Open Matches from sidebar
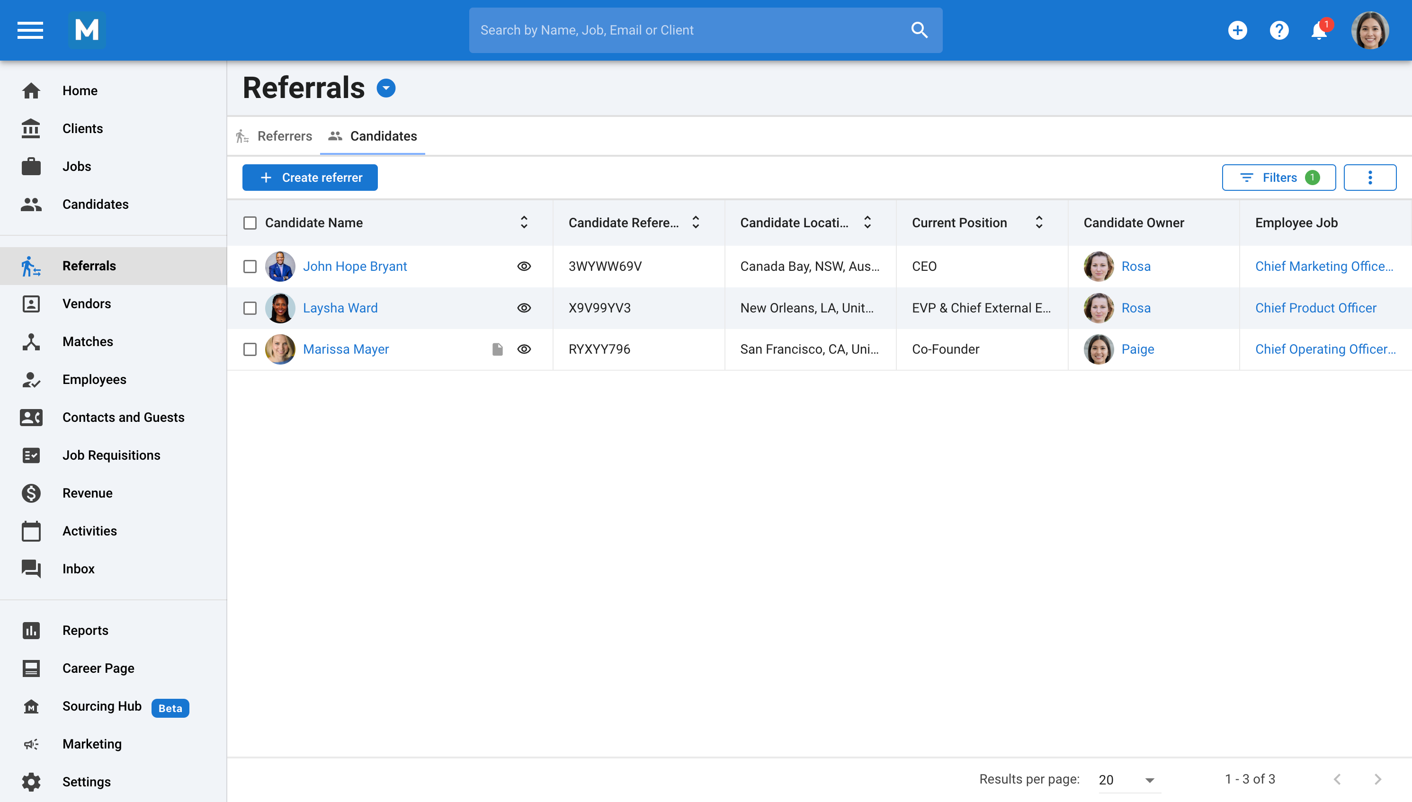Viewport: 1412px width, 802px height. pos(88,341)
